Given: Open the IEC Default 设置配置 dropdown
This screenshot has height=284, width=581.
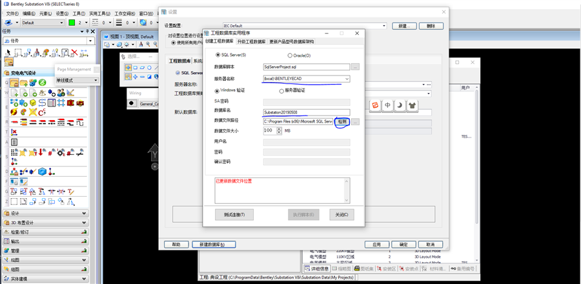Looking at the screenshot, I should [x=384, y=26].
